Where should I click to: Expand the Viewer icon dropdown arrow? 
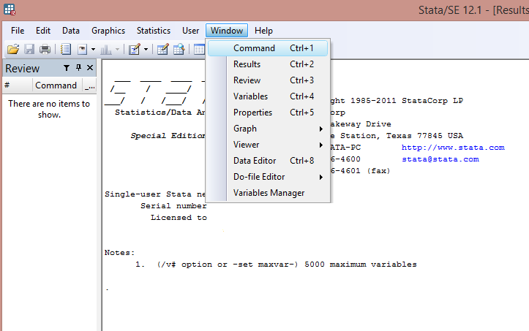pos(93,50)
